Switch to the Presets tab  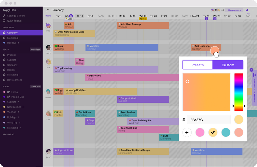[x=197, y=65]
